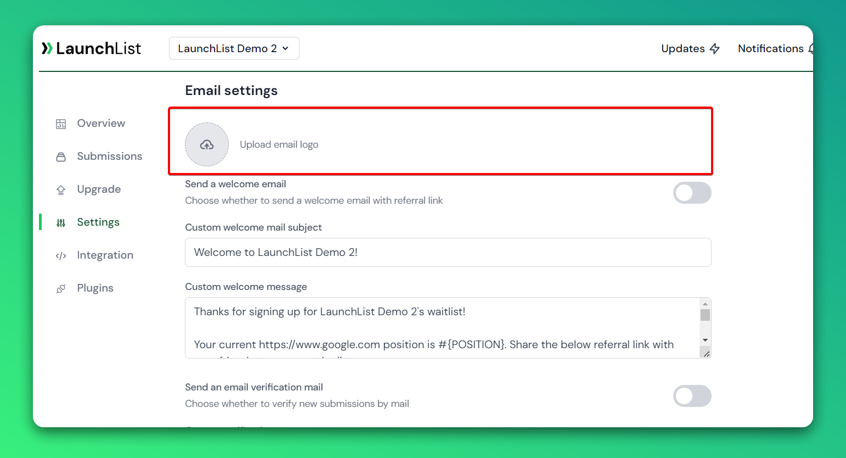The width and height of the screenshot is (846, 458).
Task: Click the Submissions sidebar icon
Action: click(x=61, y=157)
